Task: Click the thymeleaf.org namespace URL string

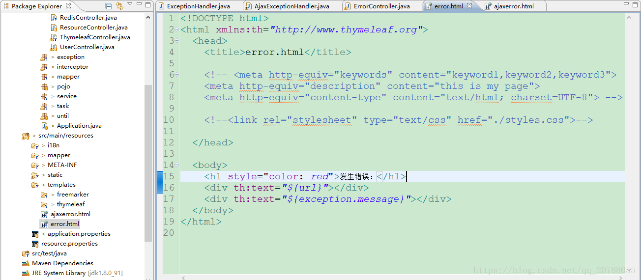Action: click(x=346, y=29)
